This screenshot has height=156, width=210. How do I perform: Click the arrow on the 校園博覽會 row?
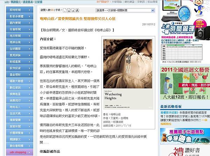[29, 133]
